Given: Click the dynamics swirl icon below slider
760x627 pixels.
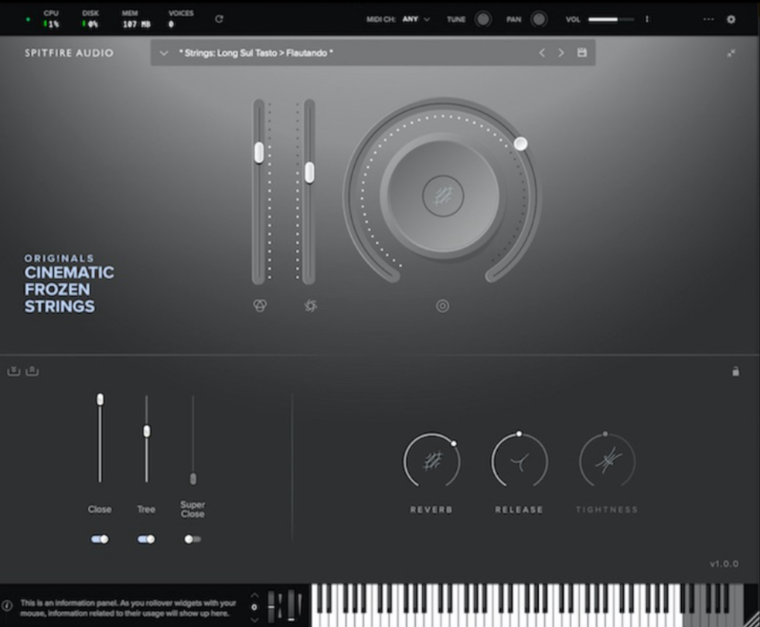Looking at the screenshot, I should 311,305.
